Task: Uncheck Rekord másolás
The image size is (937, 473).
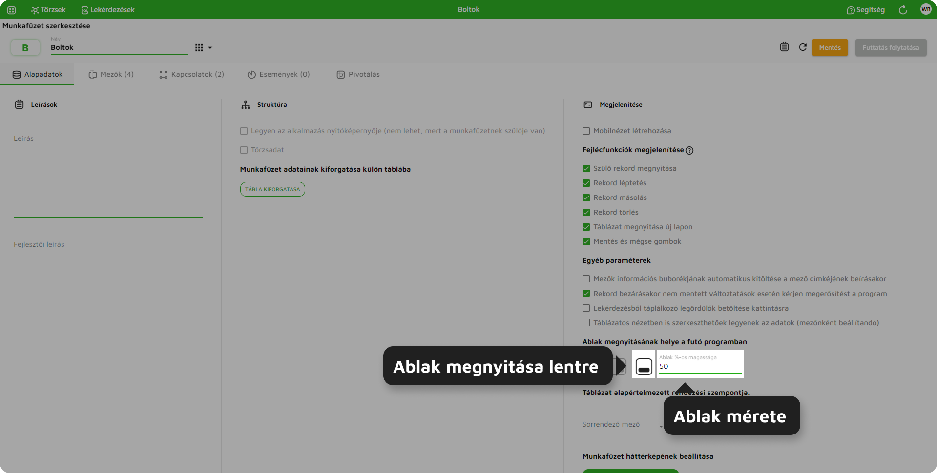Action: (x=586, y=197)
